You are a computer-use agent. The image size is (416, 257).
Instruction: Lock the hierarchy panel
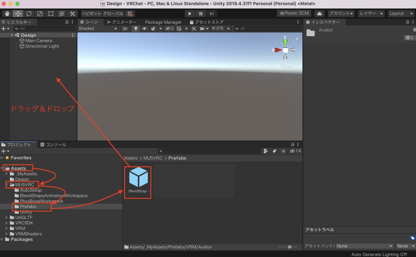67,22
